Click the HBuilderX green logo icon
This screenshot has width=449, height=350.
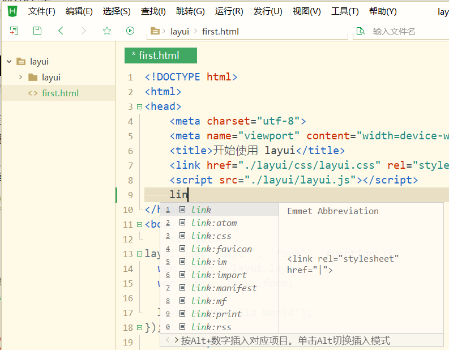pos(12,11)
